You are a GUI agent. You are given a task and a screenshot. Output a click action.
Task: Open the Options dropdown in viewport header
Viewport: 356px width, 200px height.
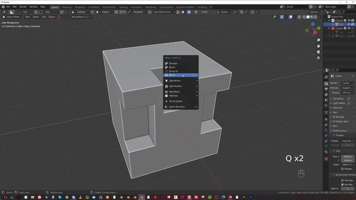[315, 12]
